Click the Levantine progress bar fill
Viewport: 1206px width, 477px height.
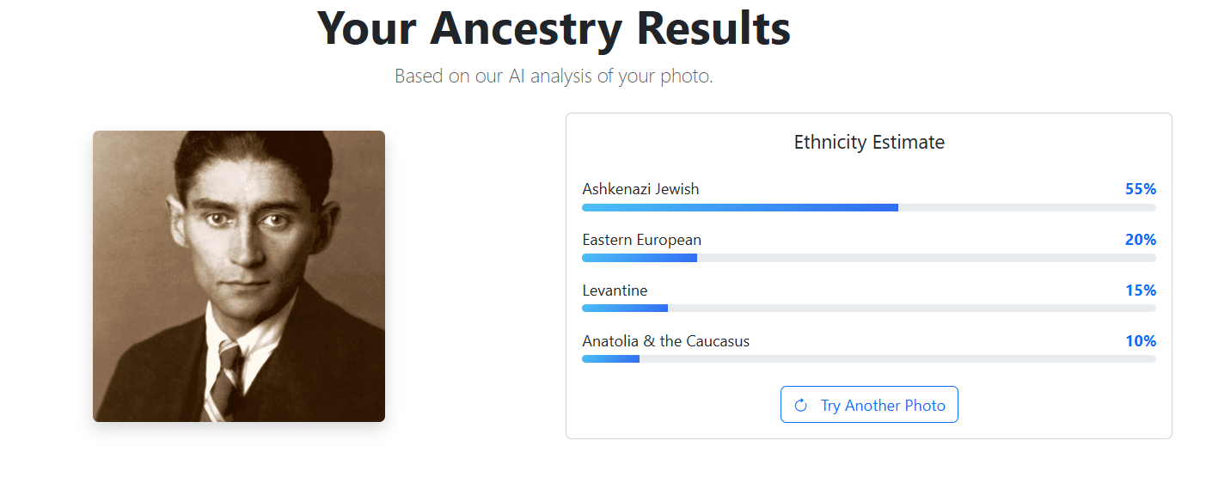(x=625, y=309)
